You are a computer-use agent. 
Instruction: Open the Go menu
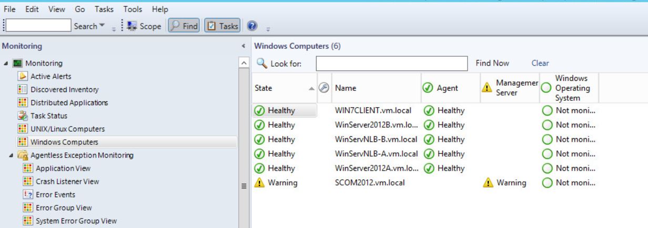pyautogui.click(x=79, y=9)
